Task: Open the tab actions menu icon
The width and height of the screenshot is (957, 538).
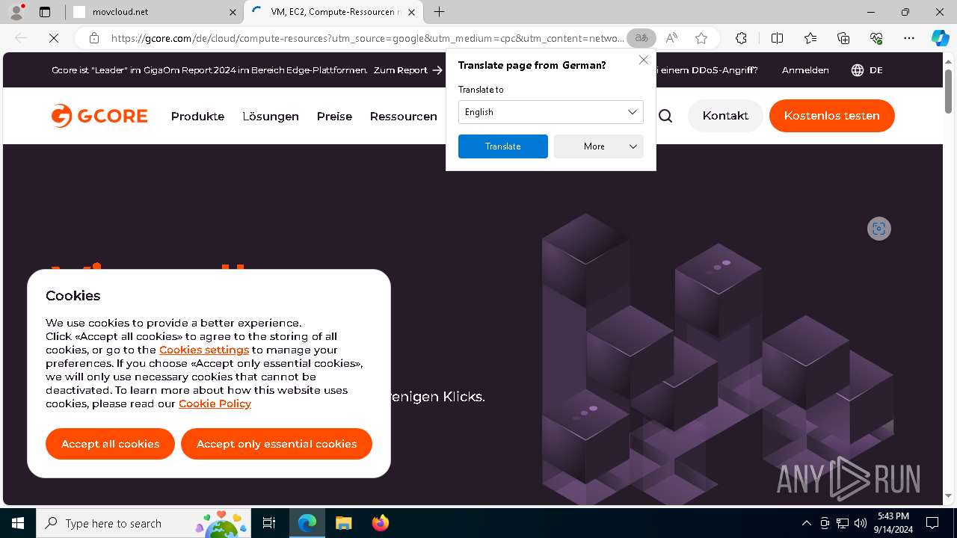Action: [45, 12]
